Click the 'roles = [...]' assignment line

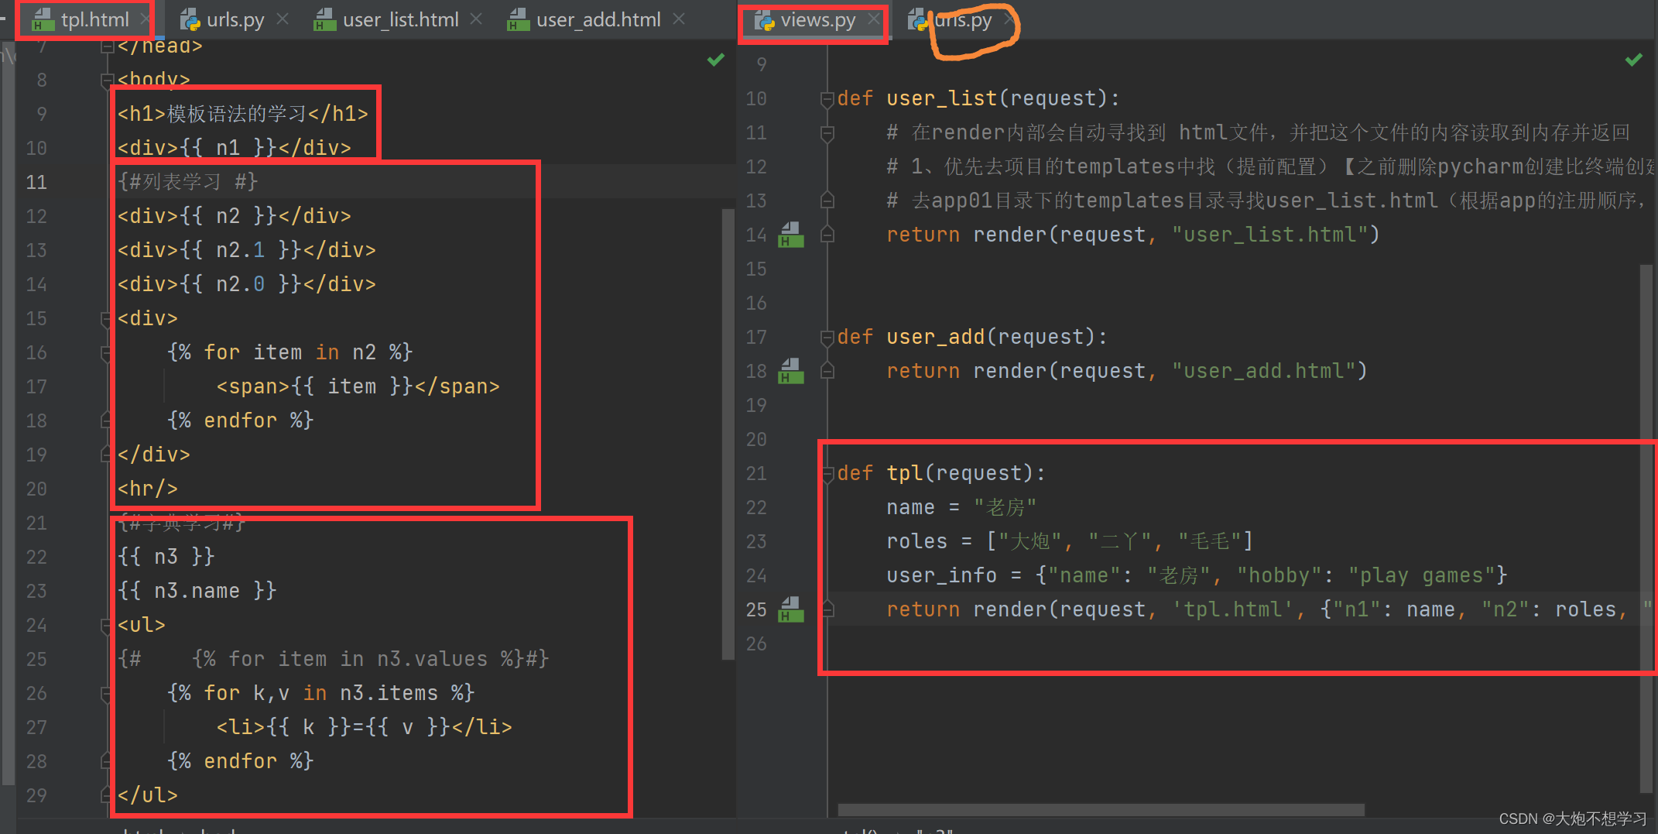coord(1070,541)
